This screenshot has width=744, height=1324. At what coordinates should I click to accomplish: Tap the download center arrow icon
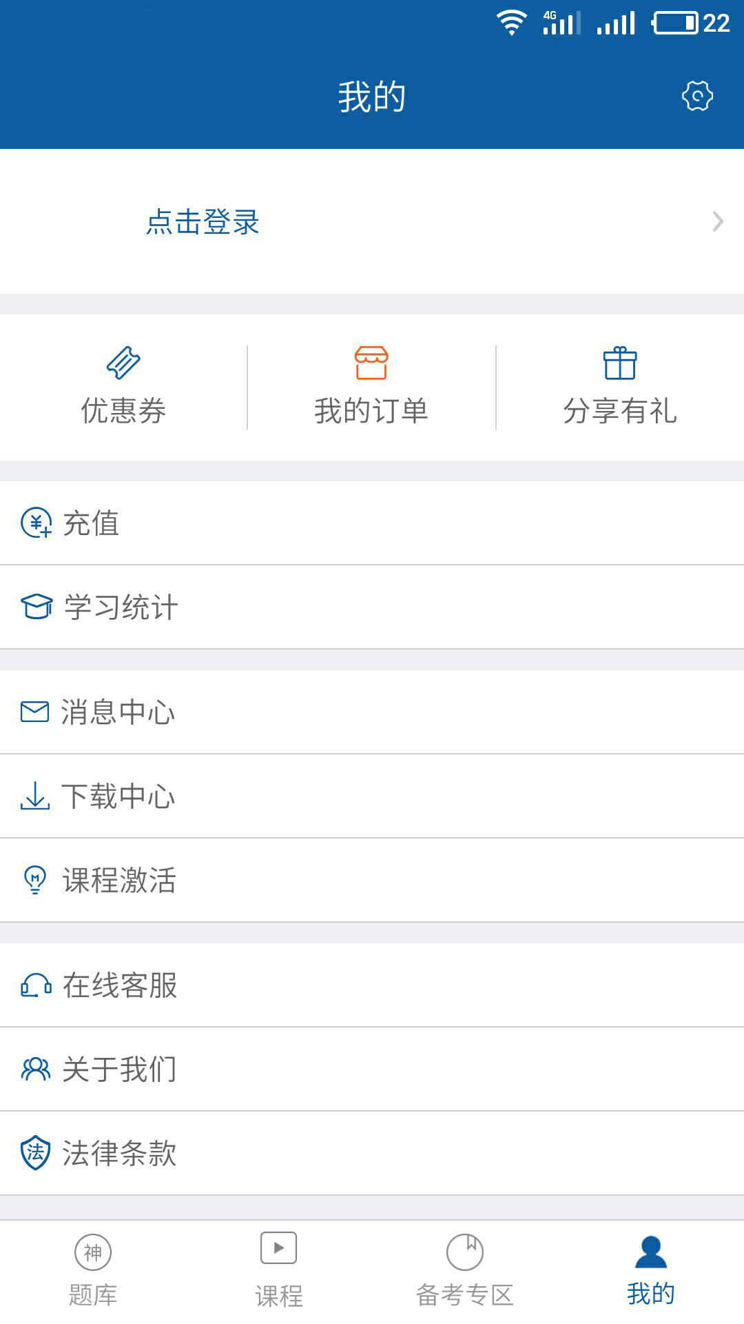tap(35, 796)
